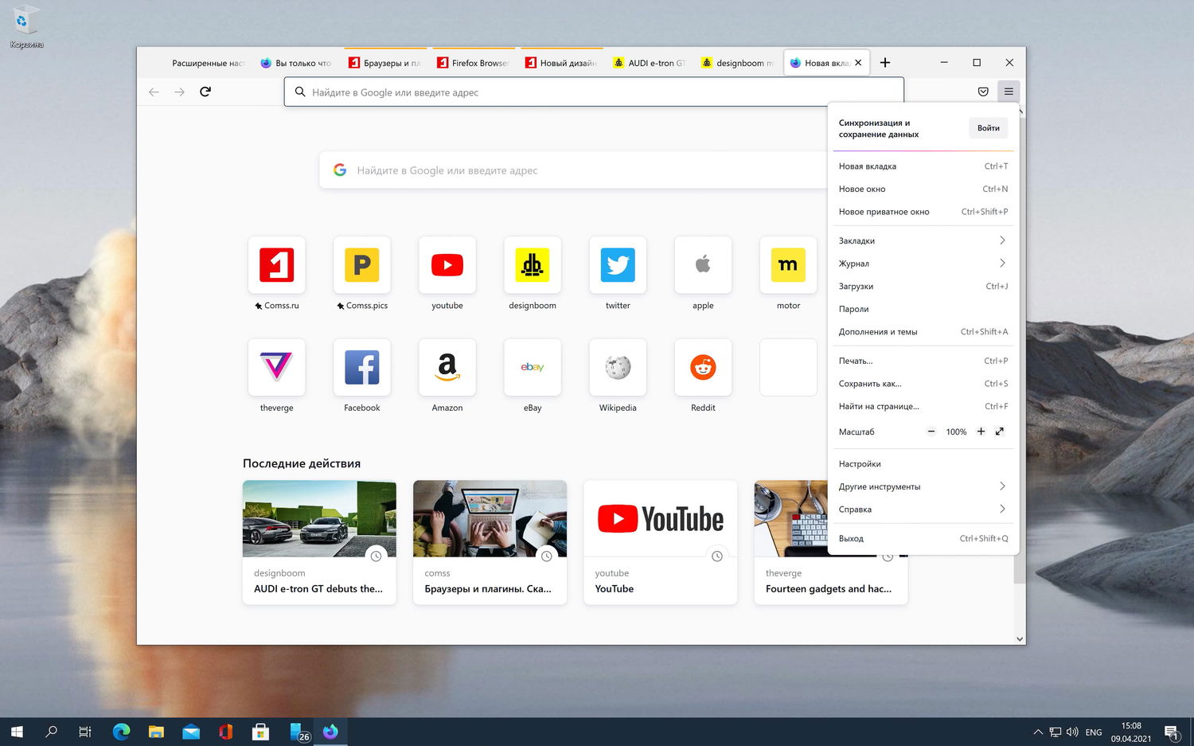Image resolution: width=1194 pixels, height=746 pixels.
Task: Open the theverge top site tile
Action: 276,367
